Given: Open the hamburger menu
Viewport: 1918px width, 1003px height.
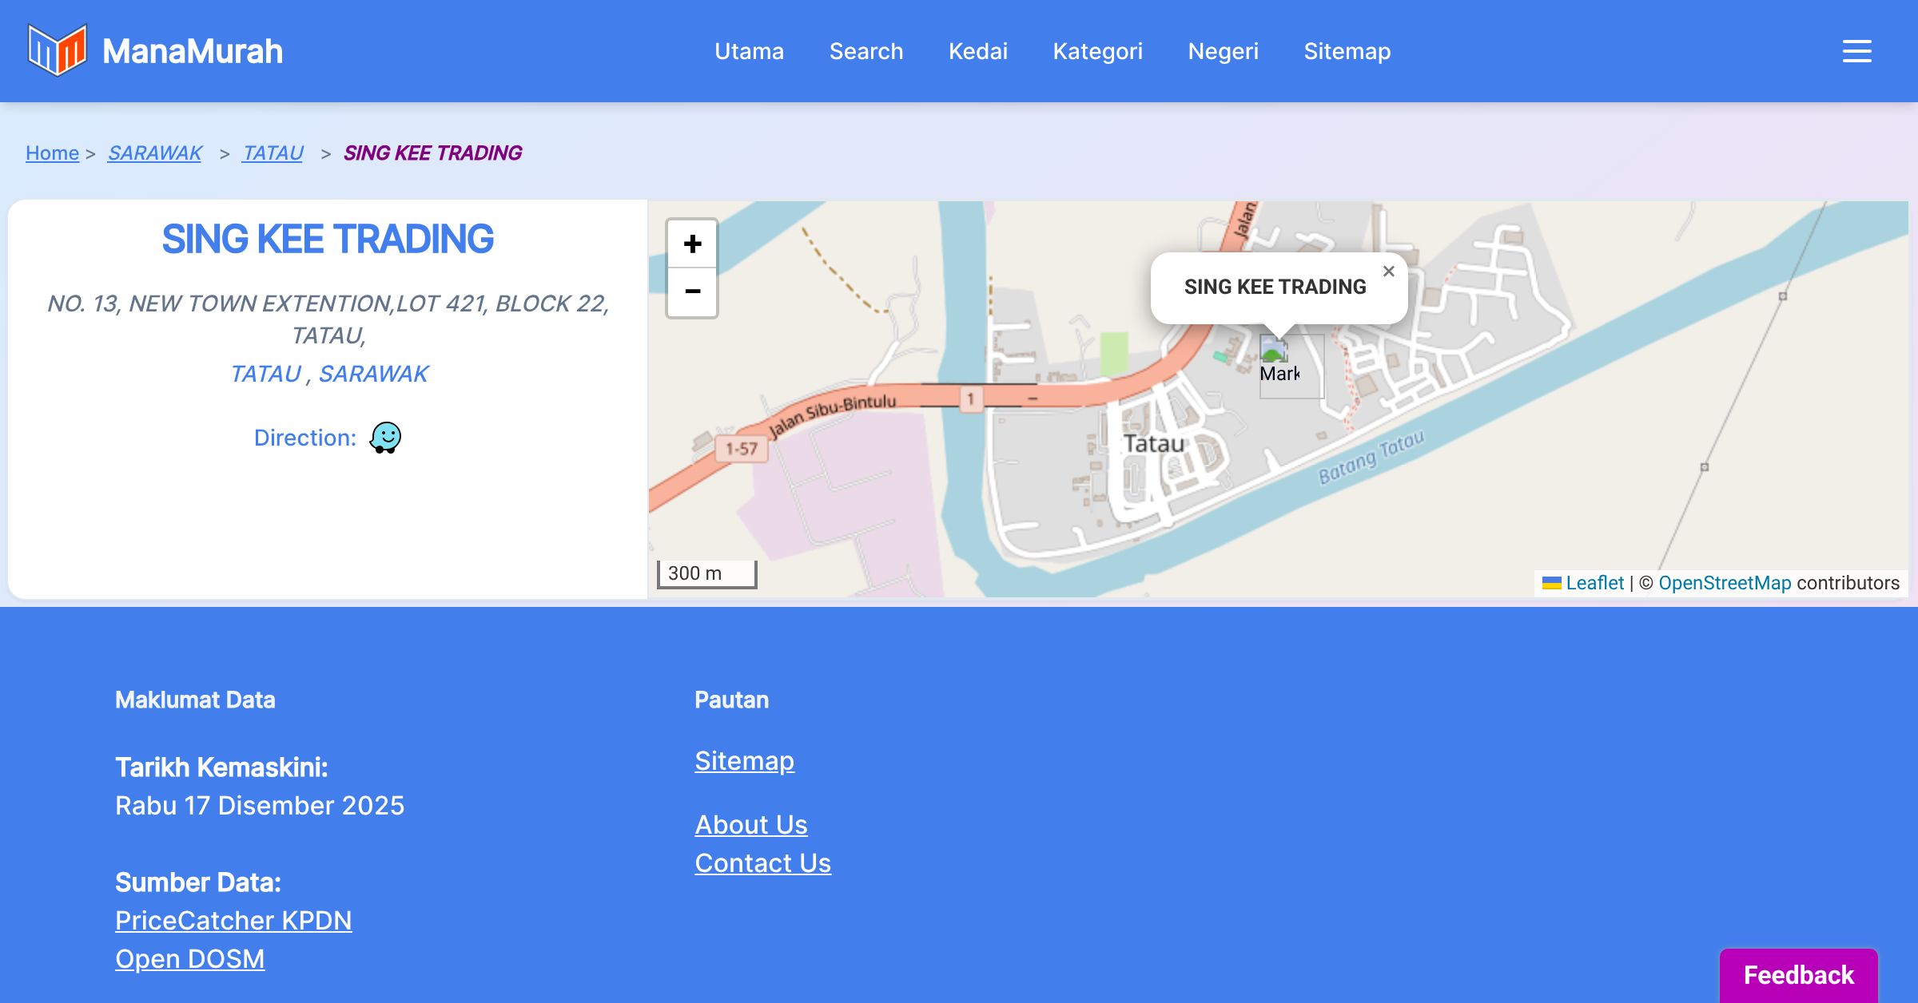Looking at the screenshot, I should [x=1856, y=51].
